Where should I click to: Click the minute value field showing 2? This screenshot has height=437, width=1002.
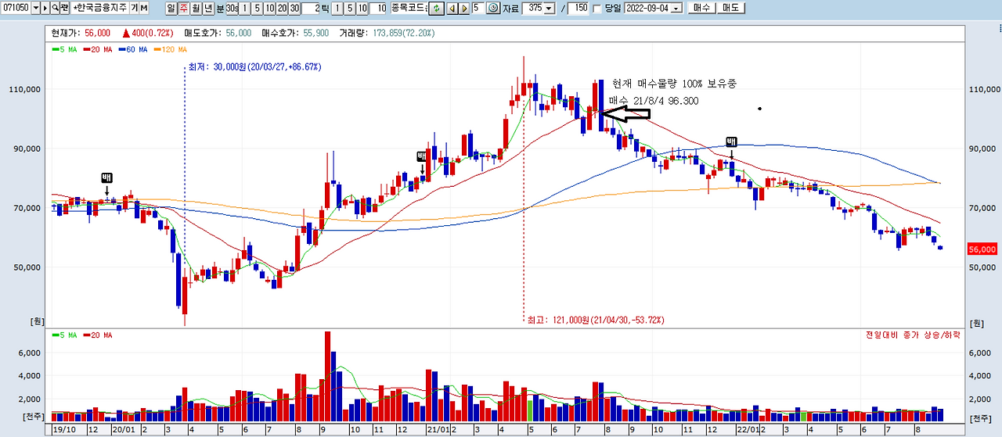pyautogui.click(x=312, y=8)
